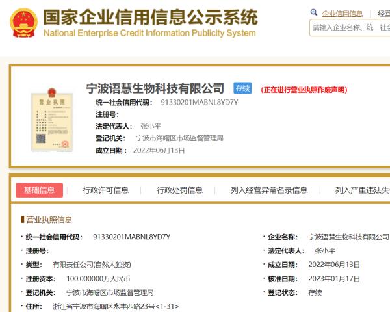Image resolution: width=390 pixels, height=312 pixels.
Task: Click the national emblem logo
Action: pyautogui.click(x=23, y=23)
